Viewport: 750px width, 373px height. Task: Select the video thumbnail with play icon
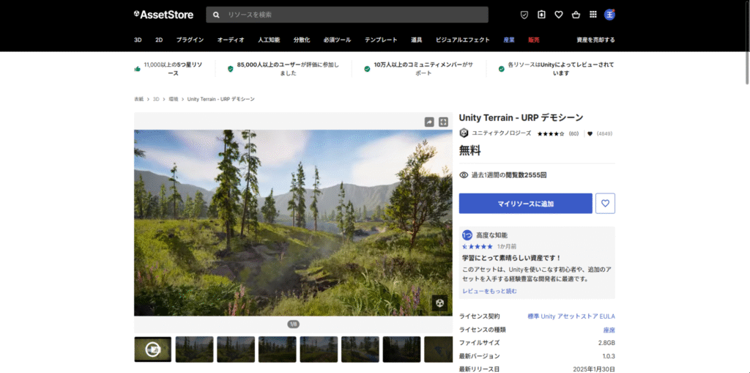click(x=152, y=349)
